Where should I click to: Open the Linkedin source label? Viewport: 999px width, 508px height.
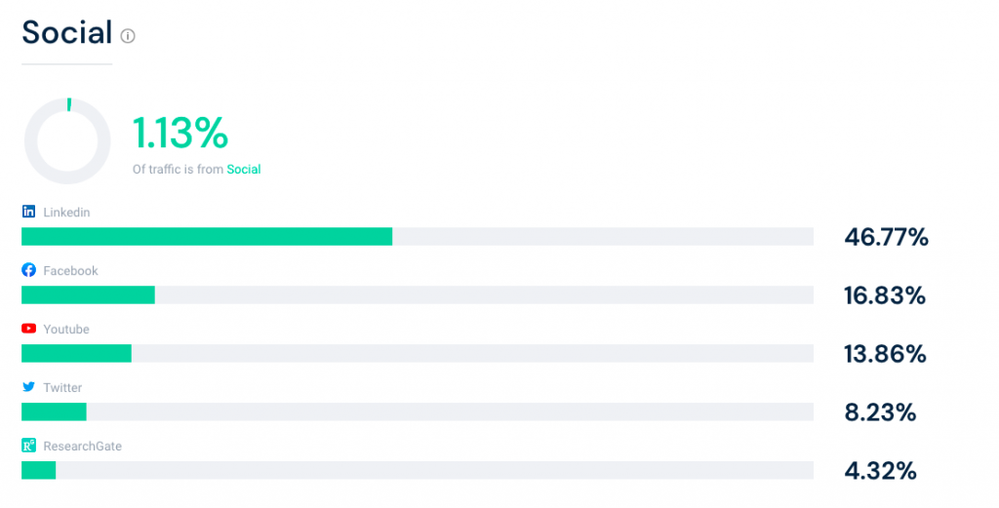[x=67, y=212]
